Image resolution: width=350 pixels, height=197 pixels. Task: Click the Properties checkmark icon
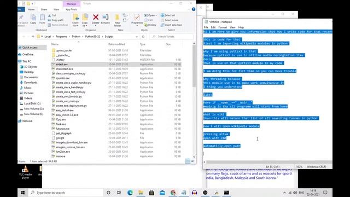[137, 17]
